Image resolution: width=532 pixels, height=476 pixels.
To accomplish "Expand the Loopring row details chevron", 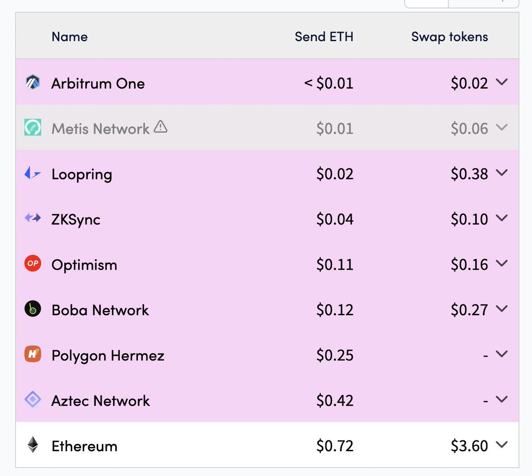I will (x=501, y=173).
